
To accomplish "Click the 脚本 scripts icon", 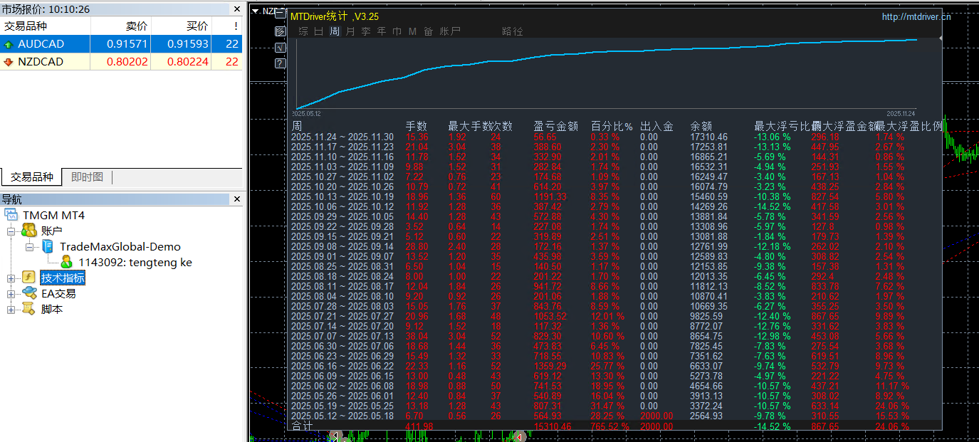I will pos(29,309).
